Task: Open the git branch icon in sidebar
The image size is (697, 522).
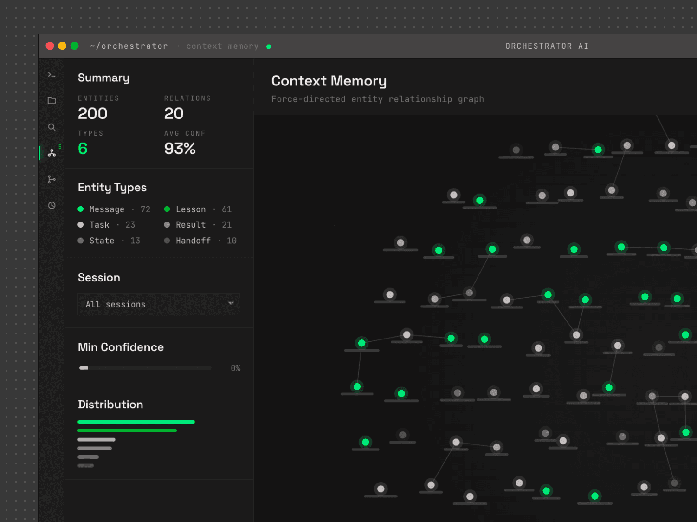Action: click(x=52, y=179)
